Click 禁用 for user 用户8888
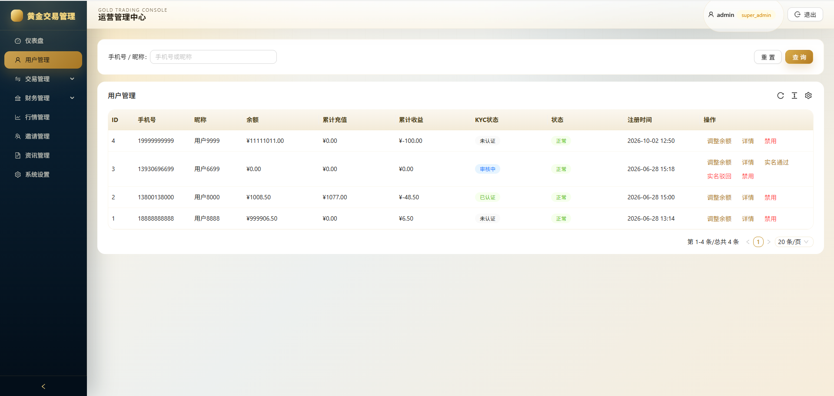Image resolution: width=834 pixels, height=396 pixels. 770,219
